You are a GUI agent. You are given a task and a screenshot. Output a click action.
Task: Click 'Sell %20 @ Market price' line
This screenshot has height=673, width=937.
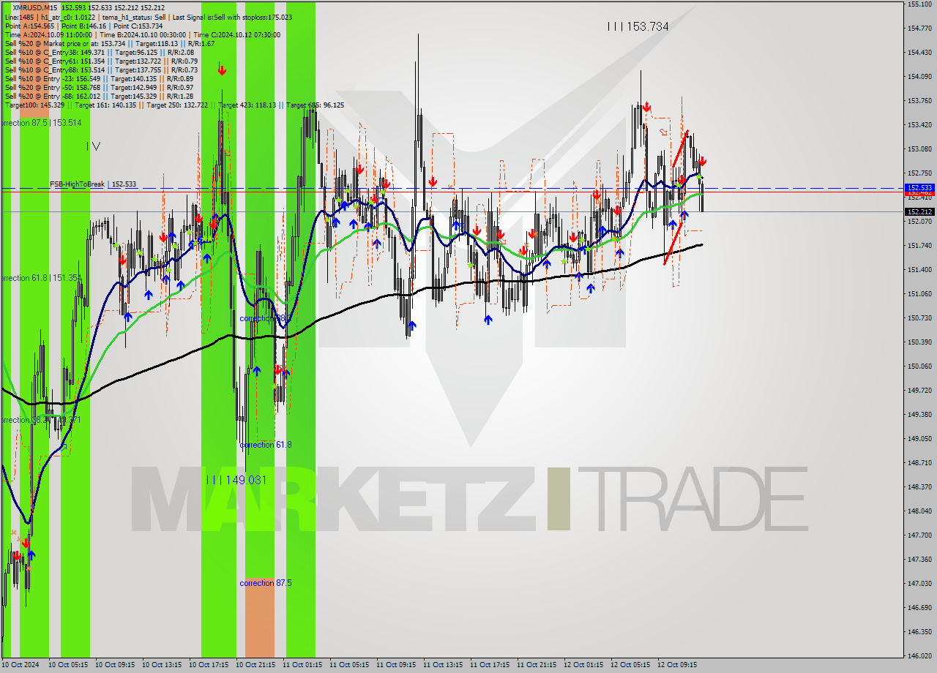tap(109, 43)
